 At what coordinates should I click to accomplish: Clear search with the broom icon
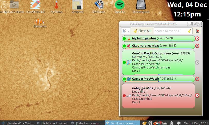point(189,31)
